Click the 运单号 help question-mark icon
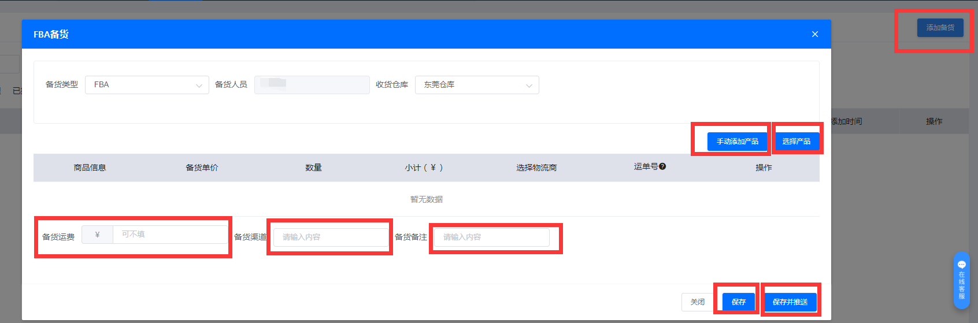Viewport: 978px width, 323px height. (662, 166)
